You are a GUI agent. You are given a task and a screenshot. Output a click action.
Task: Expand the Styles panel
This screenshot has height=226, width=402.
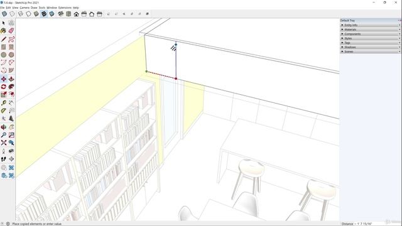click(370, 38)
